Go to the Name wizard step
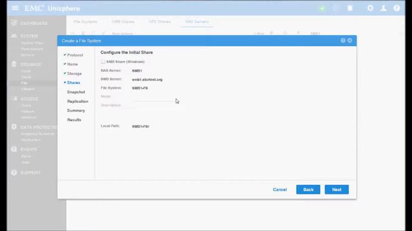Screen dimensions: 412x231 coord(72,64)
